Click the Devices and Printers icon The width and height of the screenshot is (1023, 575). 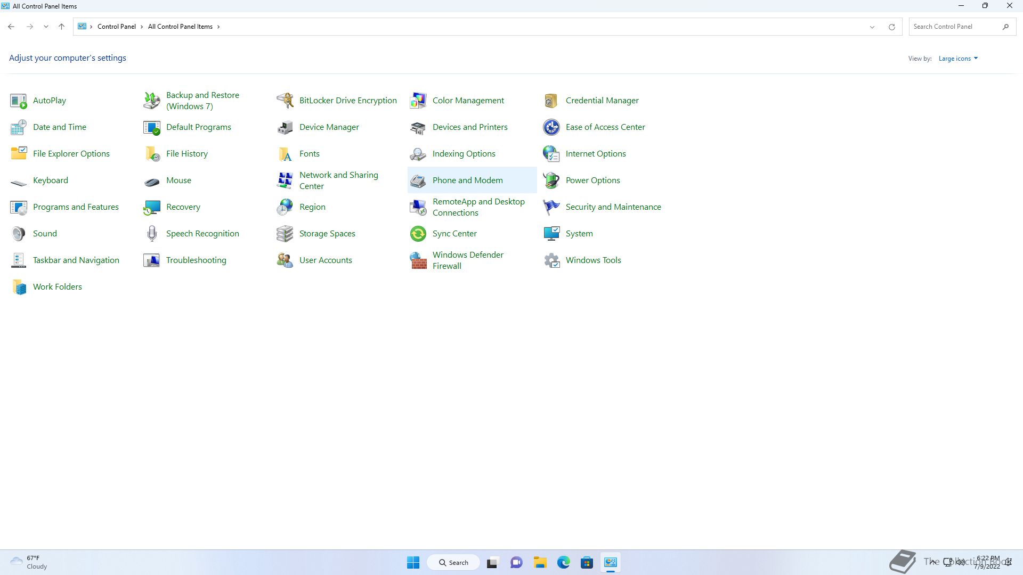click(418, 127)
